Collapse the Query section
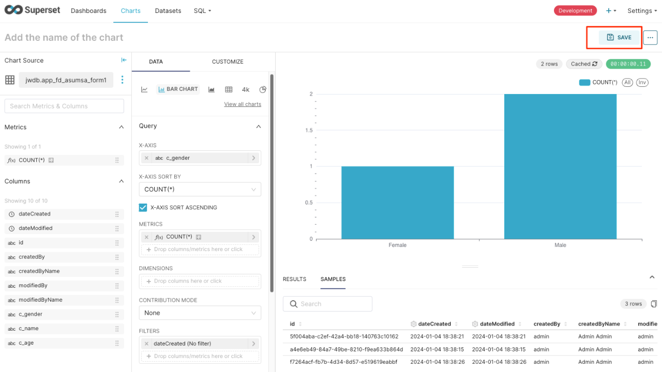The width and height of the screenshot is (662, 372). pyautogui.click(x=259, y=127)
